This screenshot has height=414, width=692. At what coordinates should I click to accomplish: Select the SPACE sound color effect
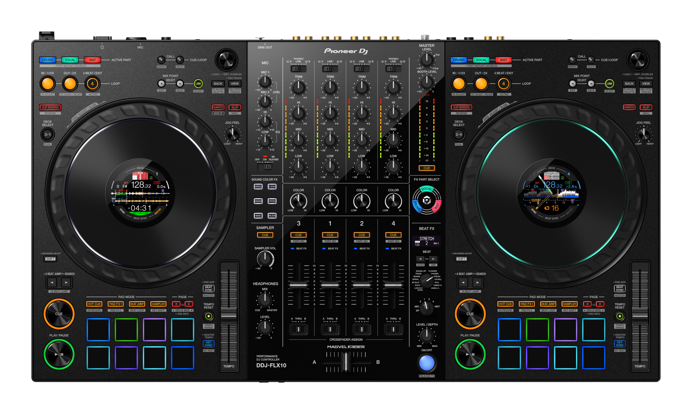click(258, 187)
